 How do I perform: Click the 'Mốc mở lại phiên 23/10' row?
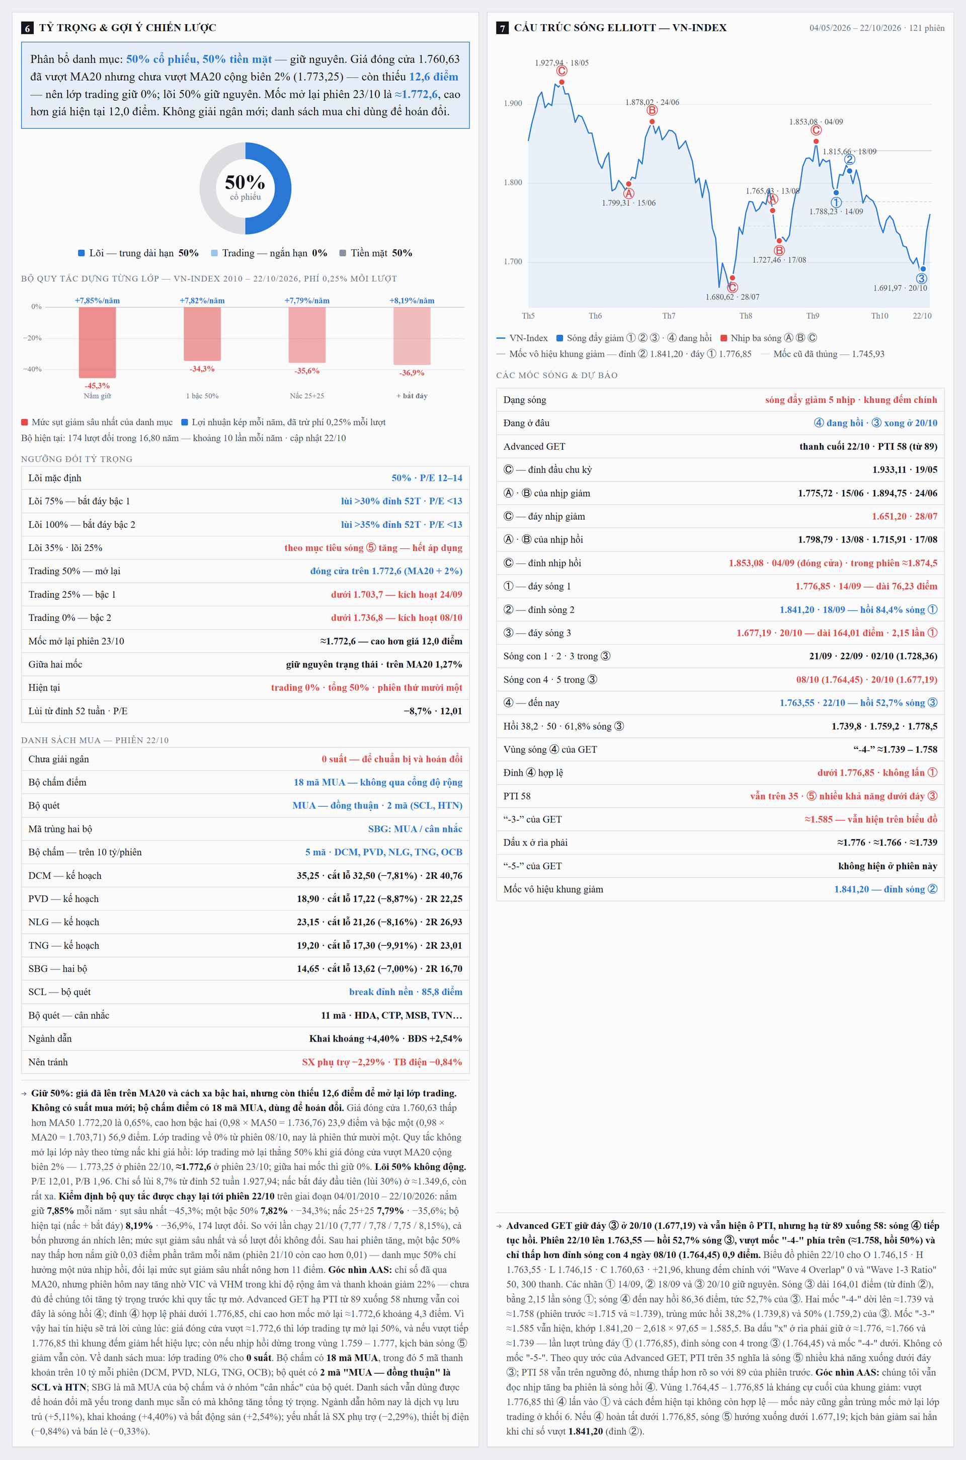(245, 641)
